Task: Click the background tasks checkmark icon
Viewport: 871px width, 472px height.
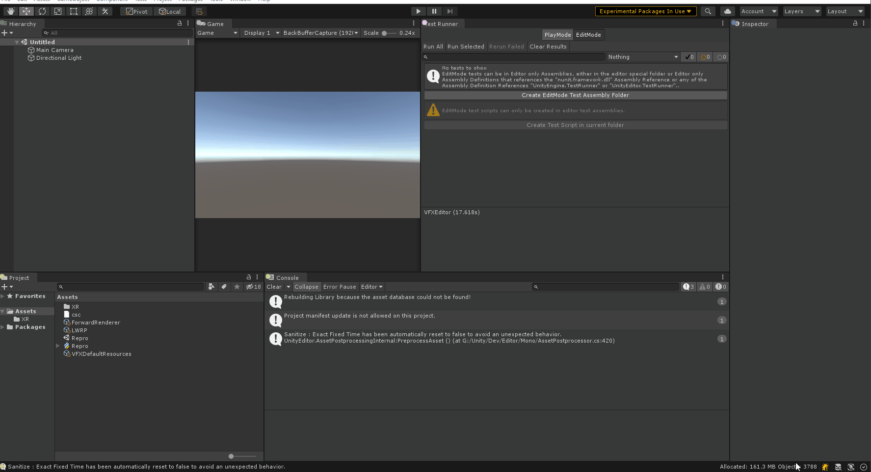Action: [x=864, y=467]
